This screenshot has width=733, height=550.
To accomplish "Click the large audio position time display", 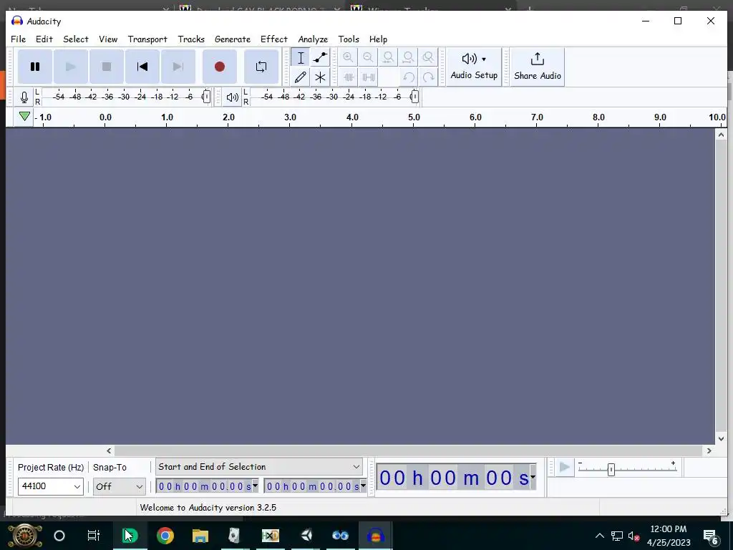I will tap(453, 478).
